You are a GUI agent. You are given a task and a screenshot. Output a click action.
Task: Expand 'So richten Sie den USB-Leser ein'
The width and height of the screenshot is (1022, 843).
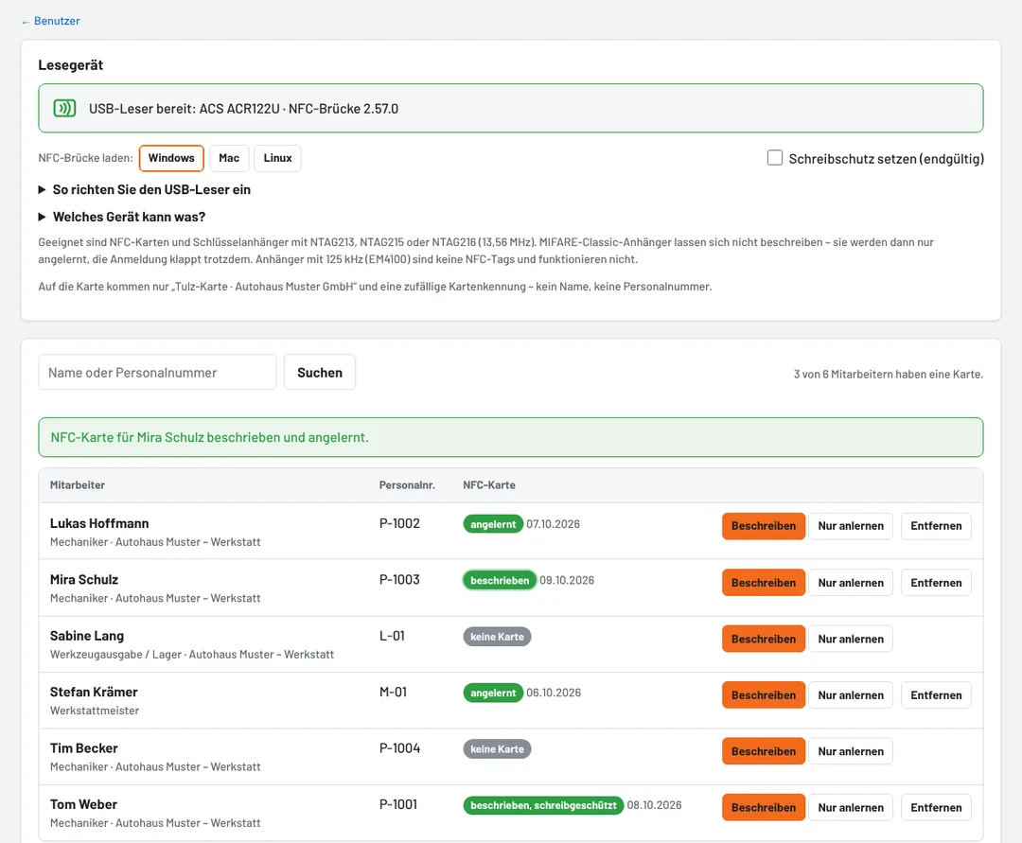click(144, 189)
